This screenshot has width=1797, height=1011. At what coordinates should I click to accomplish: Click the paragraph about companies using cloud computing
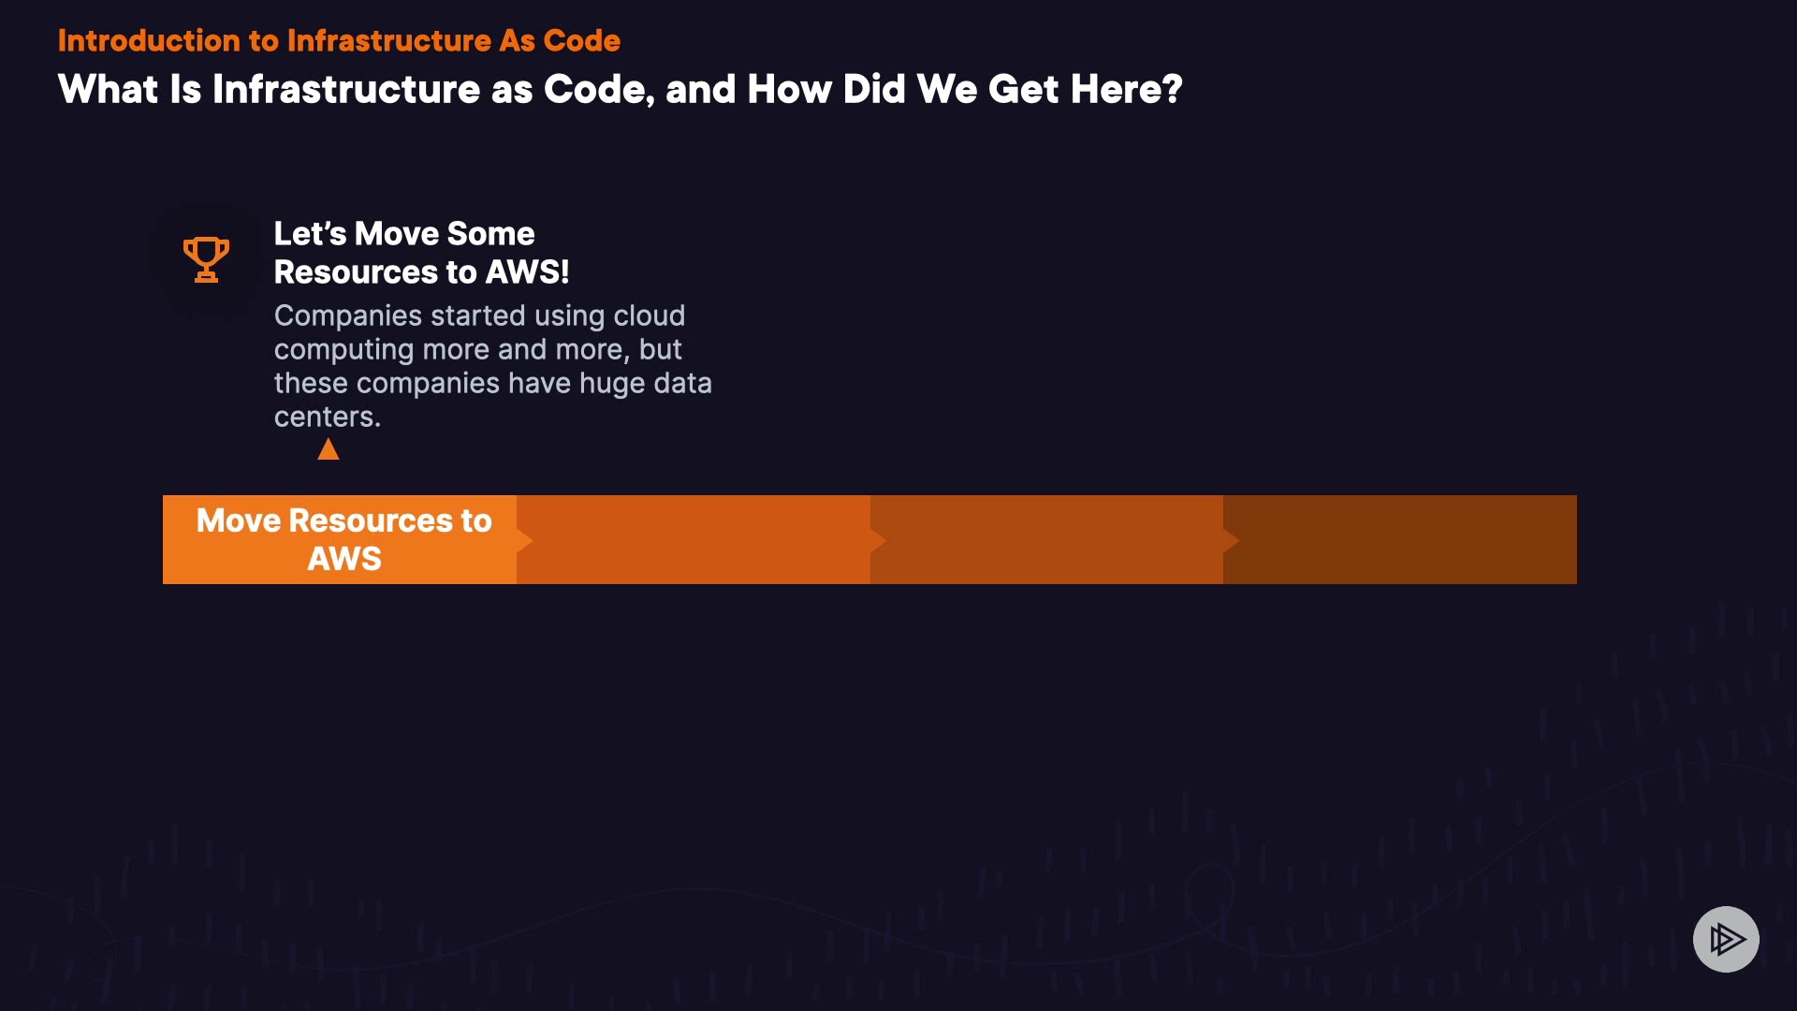coord(492,365)
